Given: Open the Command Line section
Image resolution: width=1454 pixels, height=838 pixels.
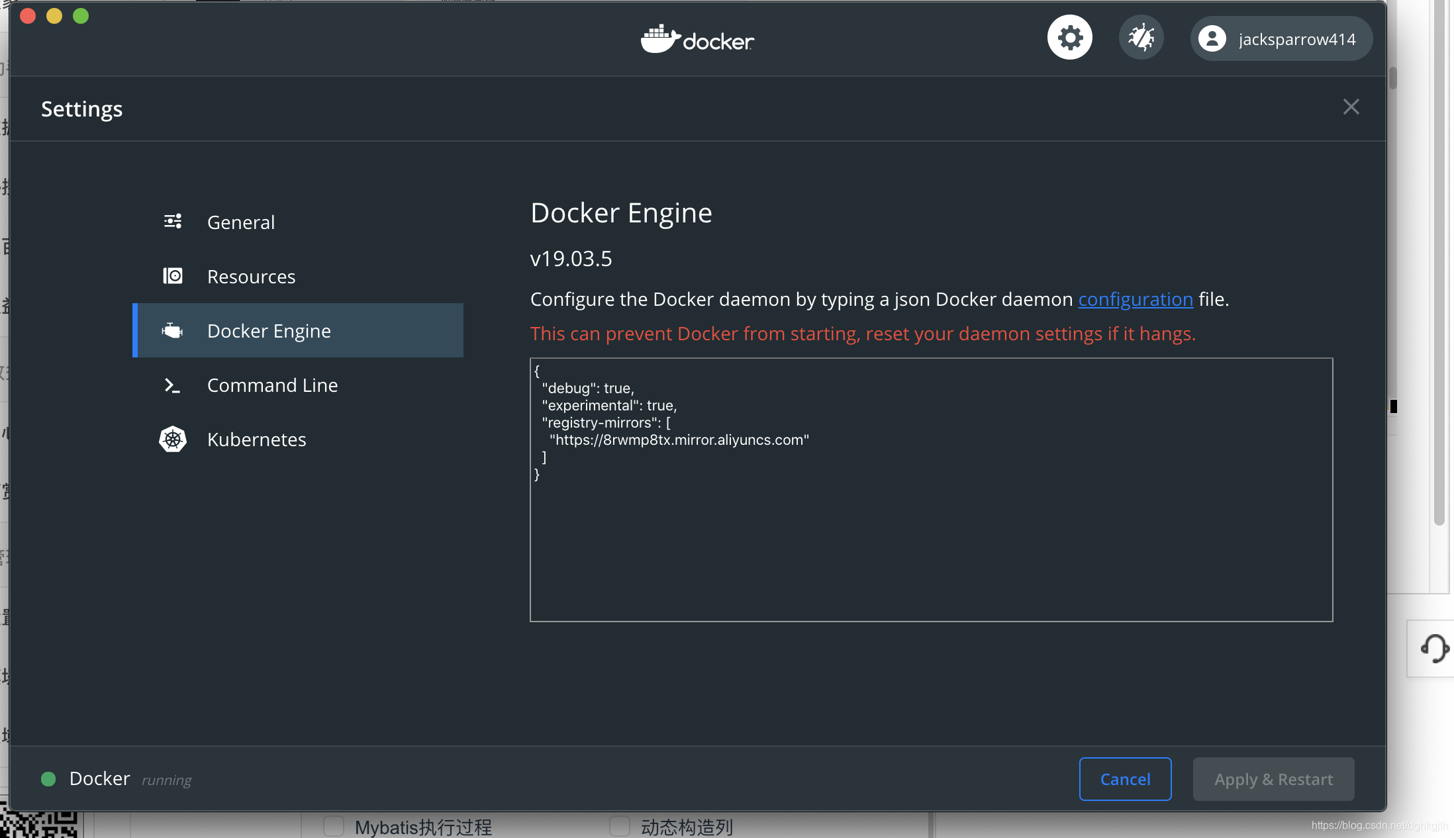Looking at the screenshot, I should 298,385.
